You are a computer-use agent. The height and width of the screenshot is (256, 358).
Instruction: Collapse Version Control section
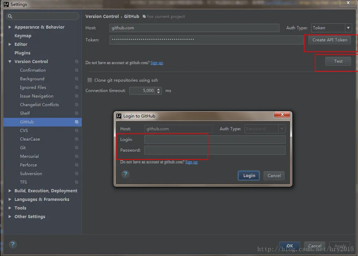[x=10, y=61]
